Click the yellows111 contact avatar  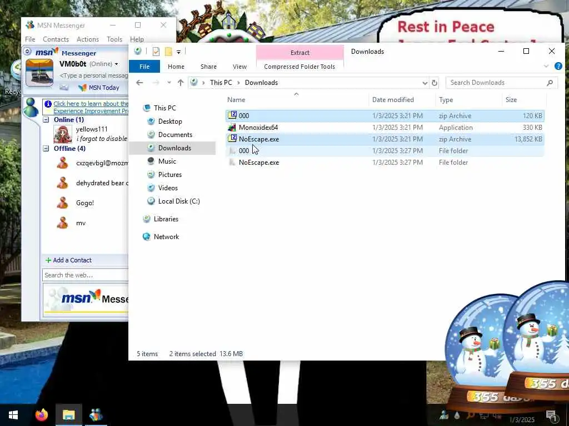click(x=62, y=134)
